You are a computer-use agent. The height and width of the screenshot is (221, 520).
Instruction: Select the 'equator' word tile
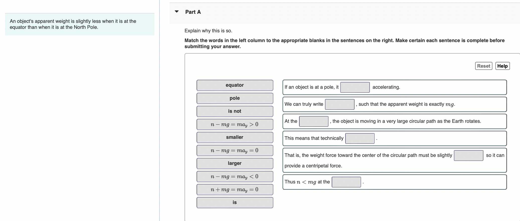click(x=235, y=85)
